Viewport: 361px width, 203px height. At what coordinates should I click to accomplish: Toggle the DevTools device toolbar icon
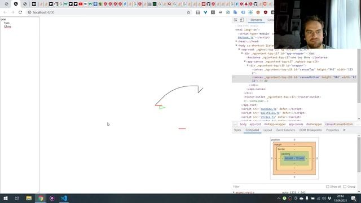[x=242, y=20]
